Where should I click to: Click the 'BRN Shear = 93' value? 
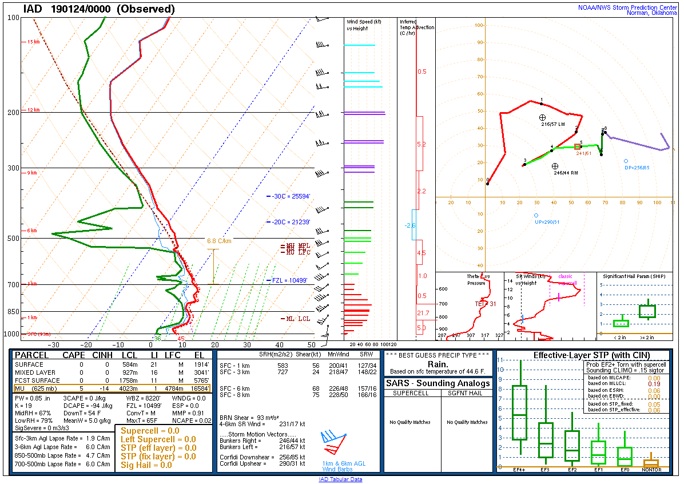tap(249, 418)
